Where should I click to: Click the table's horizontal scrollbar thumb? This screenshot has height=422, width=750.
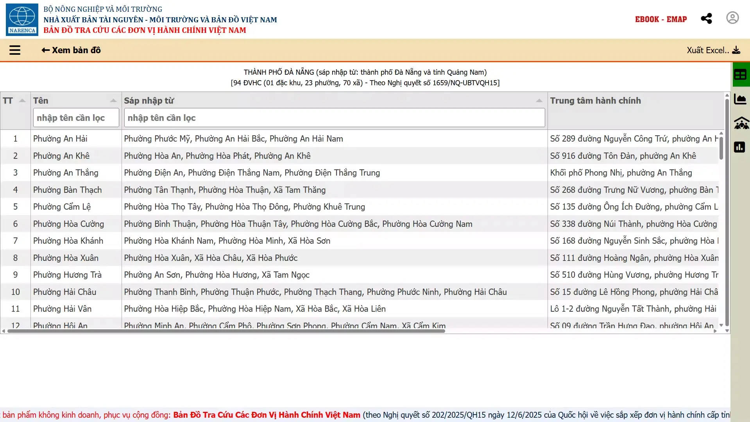click(226, 331)
